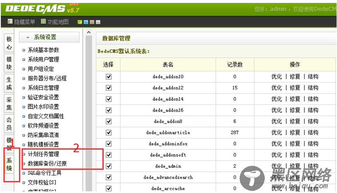337x193 pixels.
Task: Select the blue skin color swatch
Action: tap(86, 22)
